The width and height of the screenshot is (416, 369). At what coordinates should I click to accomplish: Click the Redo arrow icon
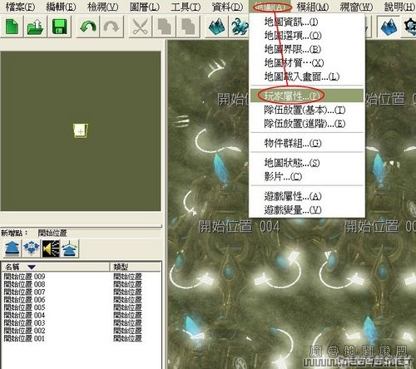point(111,27)
